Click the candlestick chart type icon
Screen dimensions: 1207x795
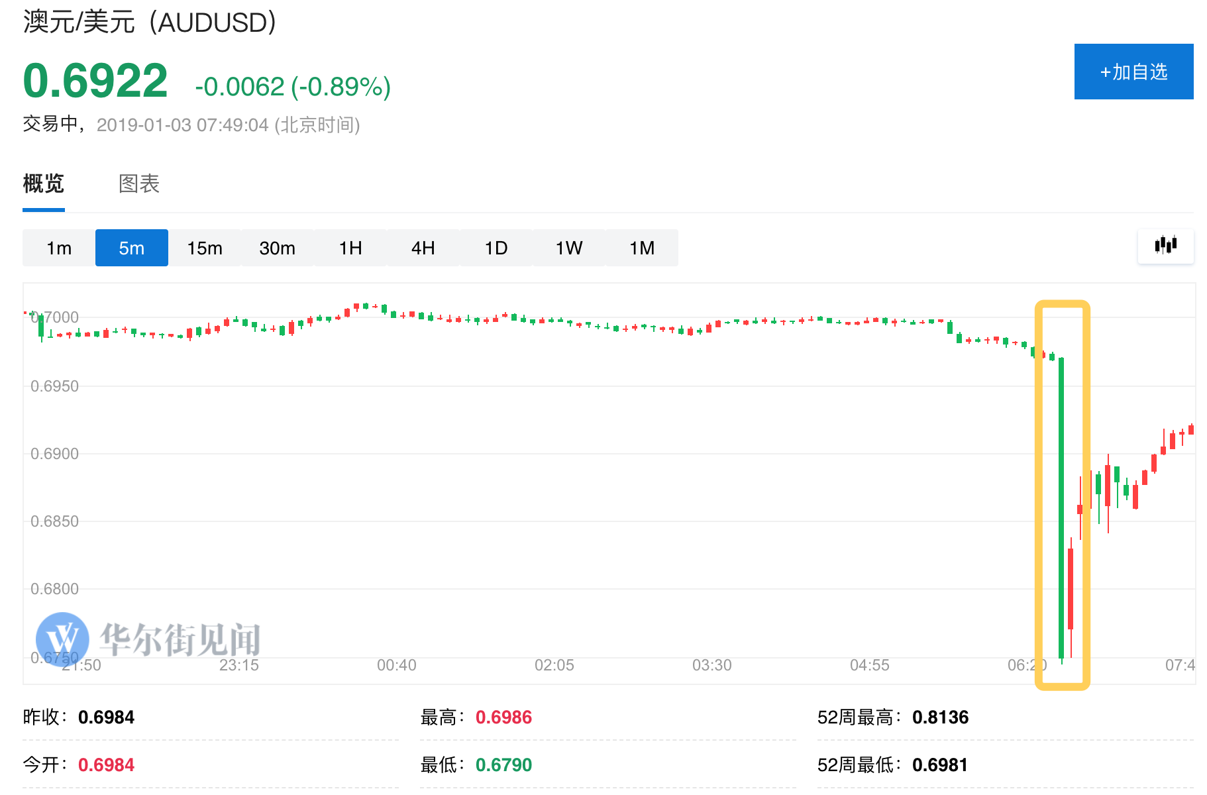coord(1165,246)
